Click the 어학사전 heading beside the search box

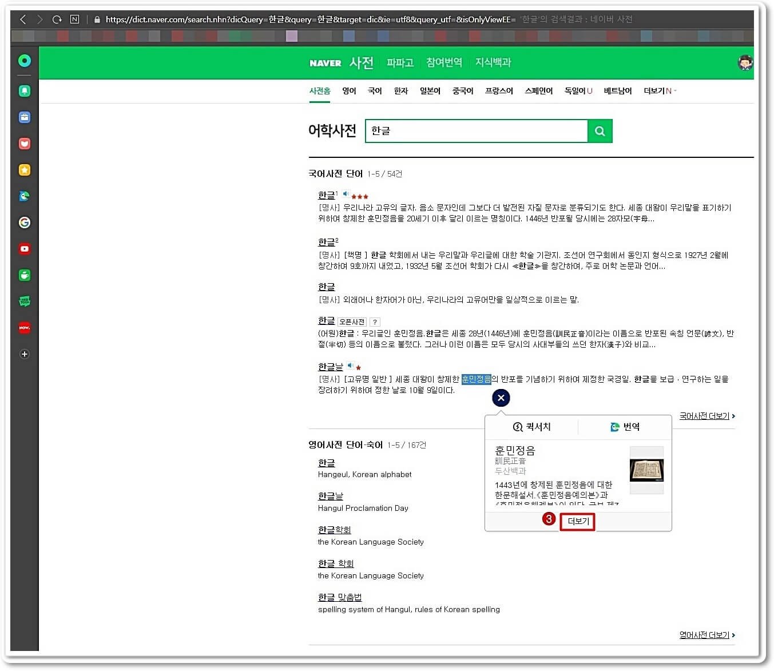click(332, 131)
